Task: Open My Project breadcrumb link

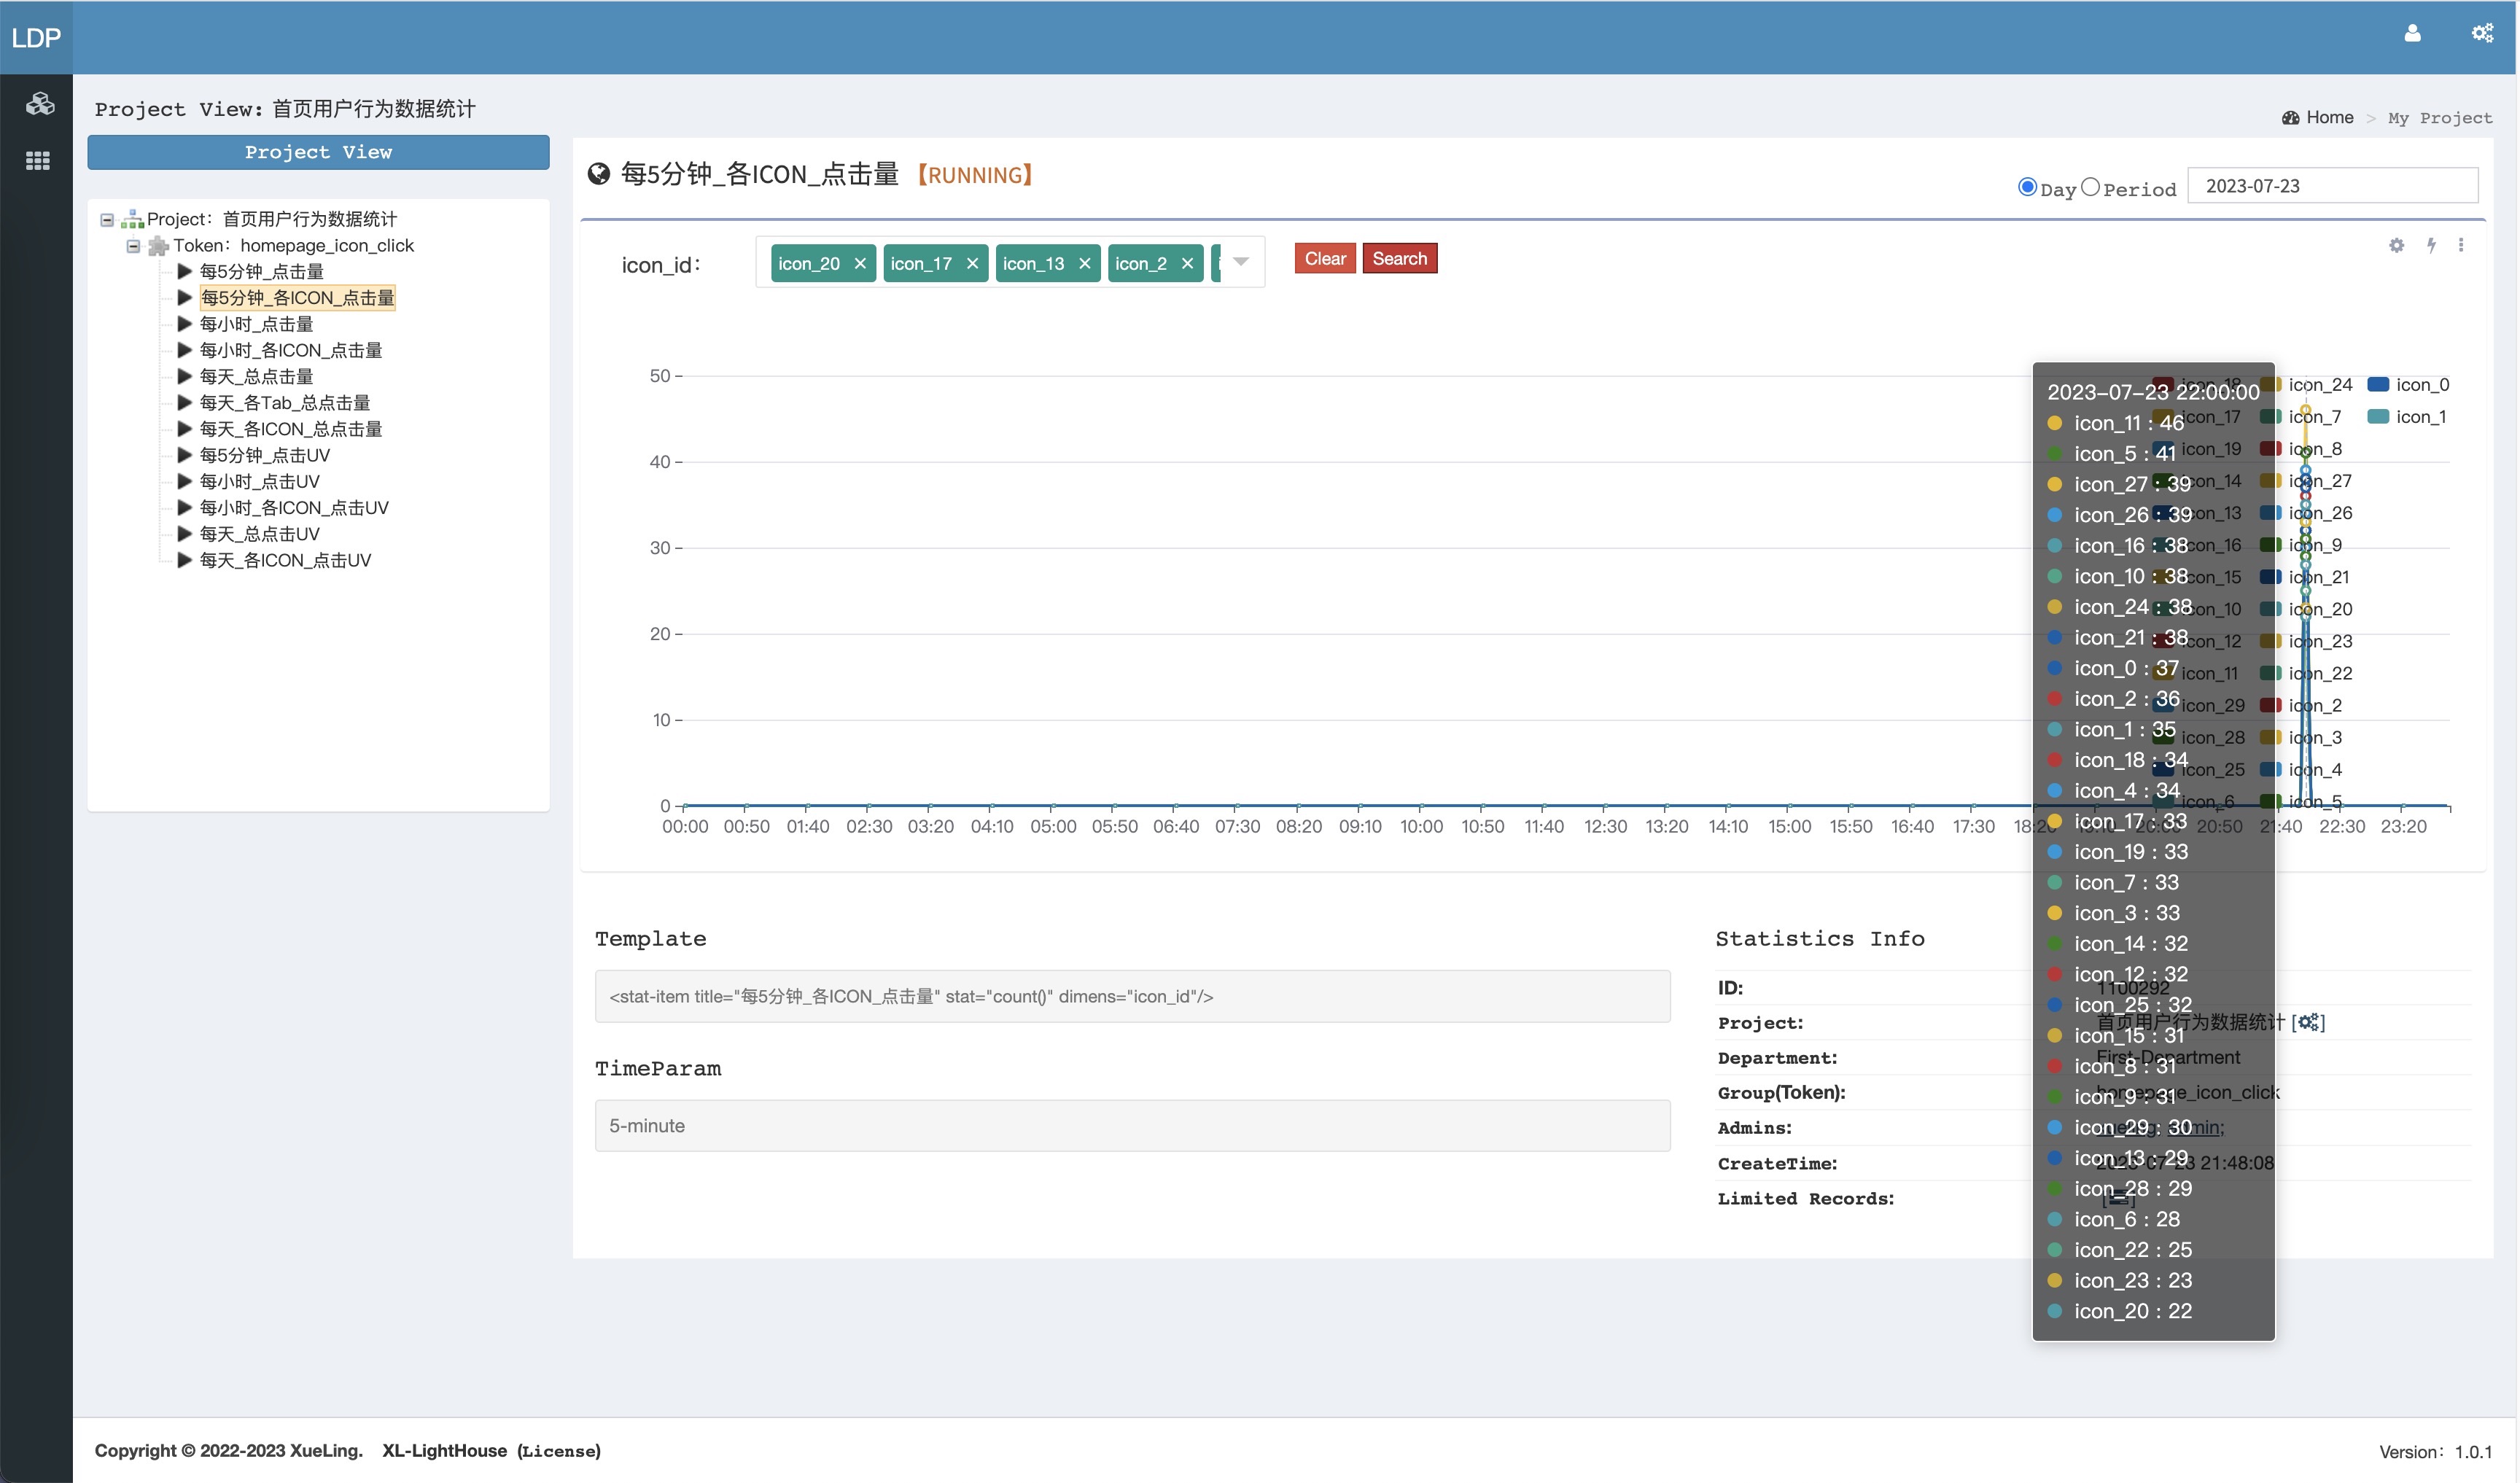Action: point(2440,118)
